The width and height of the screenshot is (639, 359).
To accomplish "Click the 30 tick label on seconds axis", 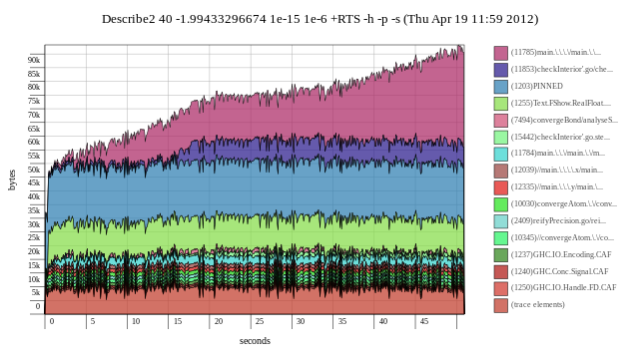I will pos(301,321).
